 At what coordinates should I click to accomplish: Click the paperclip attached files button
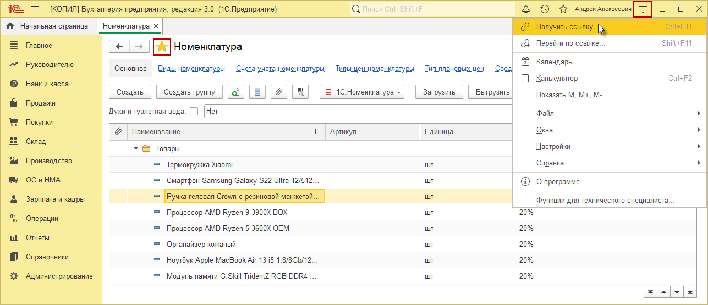(x=279, y=92)
